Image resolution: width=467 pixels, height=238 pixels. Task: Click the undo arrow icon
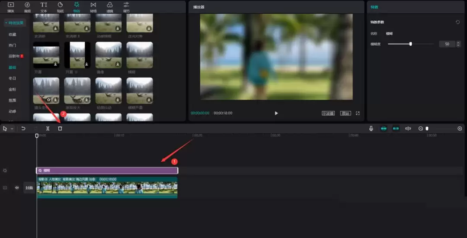coord(23,129)
